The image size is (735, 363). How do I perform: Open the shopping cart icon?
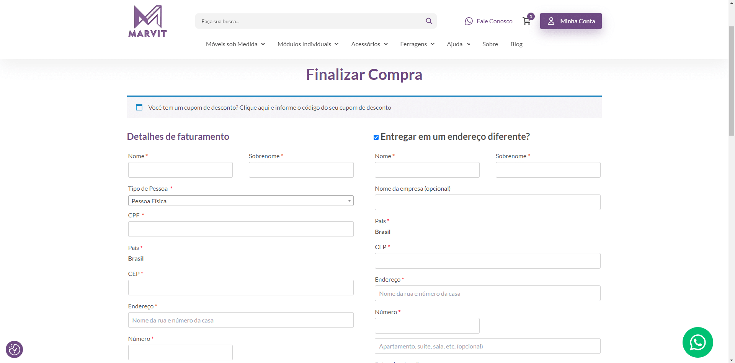pos(526,21)
